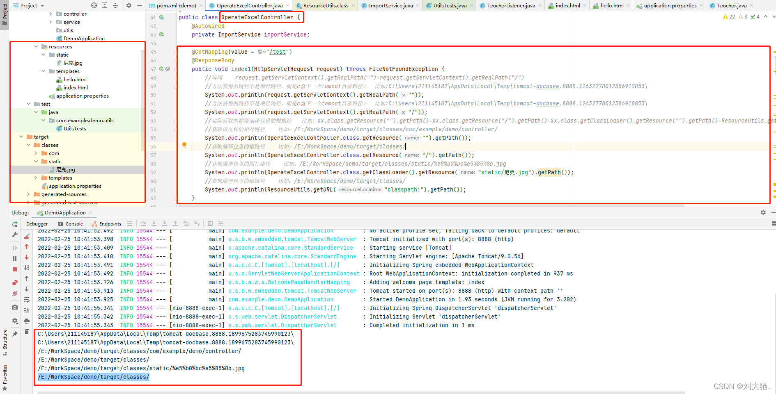
Task: Pin the Debug tab with pin icon
Action: pos(15,334)
